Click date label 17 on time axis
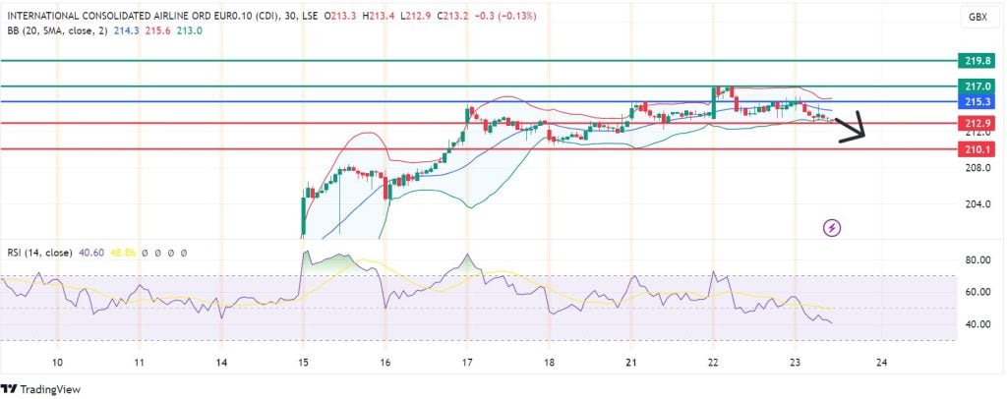 point(467,363)
